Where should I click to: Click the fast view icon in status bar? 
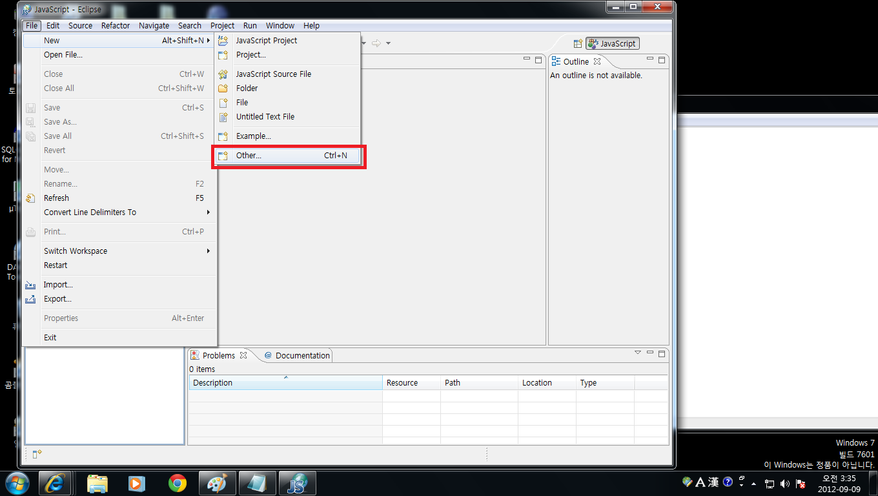click(37, 454)
